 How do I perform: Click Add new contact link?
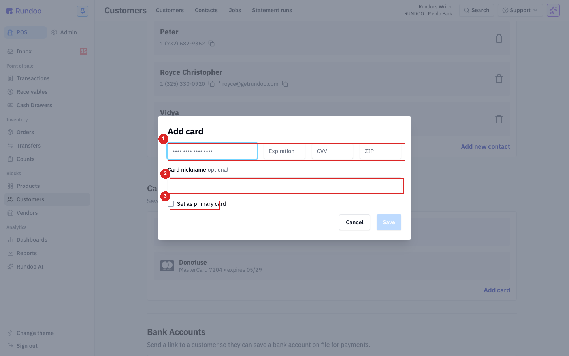click(x=485, y=146)
